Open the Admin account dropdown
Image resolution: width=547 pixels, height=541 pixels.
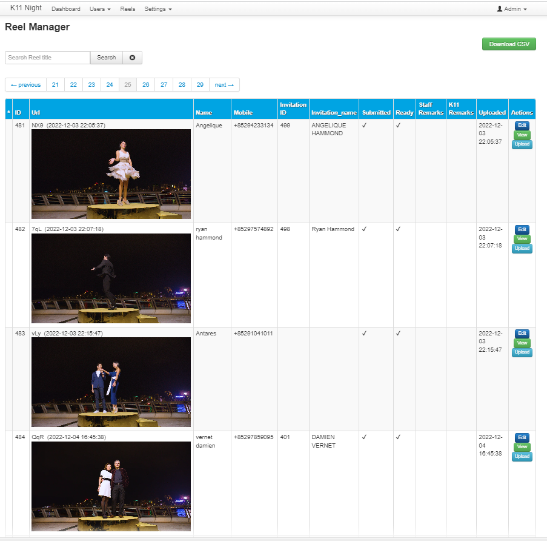tap(512, 8)
